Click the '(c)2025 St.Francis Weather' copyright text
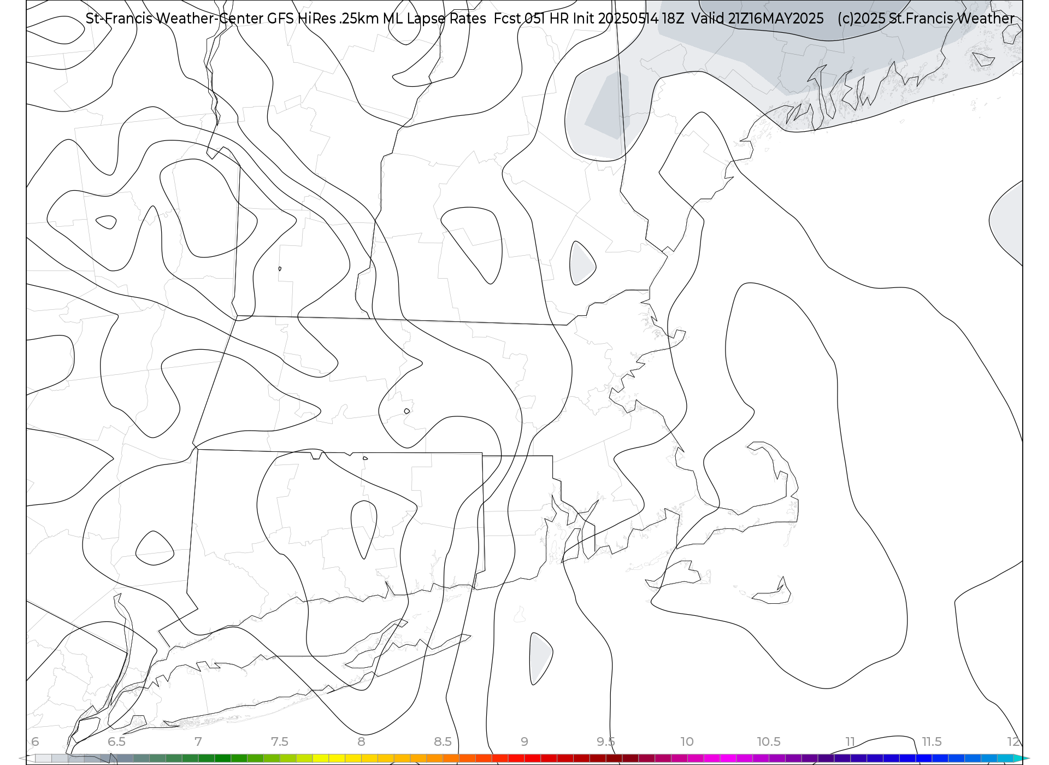The image size is (1049, 765). [x=926, y=19]
